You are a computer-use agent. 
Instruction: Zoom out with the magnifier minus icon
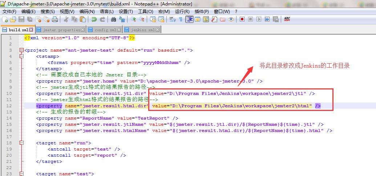(141, 19)
